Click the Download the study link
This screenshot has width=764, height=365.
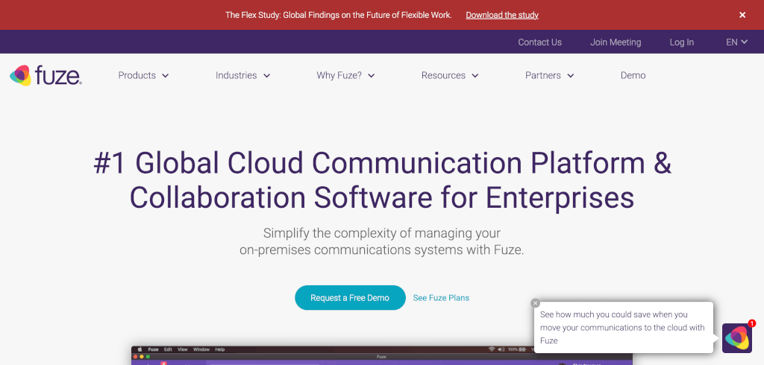click(x=502, y=15)
